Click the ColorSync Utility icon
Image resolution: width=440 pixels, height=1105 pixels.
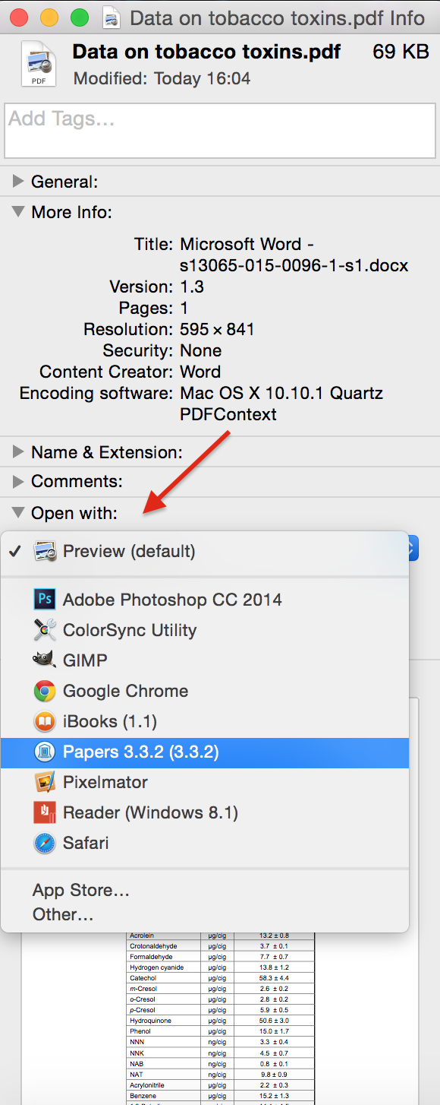click(x=45, y=630)
